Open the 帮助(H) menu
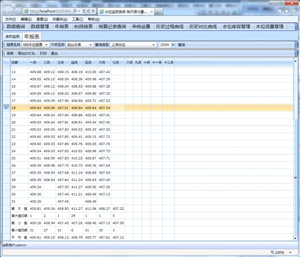The height and width of the screenshot is (257, 300). tap(93, 19)
